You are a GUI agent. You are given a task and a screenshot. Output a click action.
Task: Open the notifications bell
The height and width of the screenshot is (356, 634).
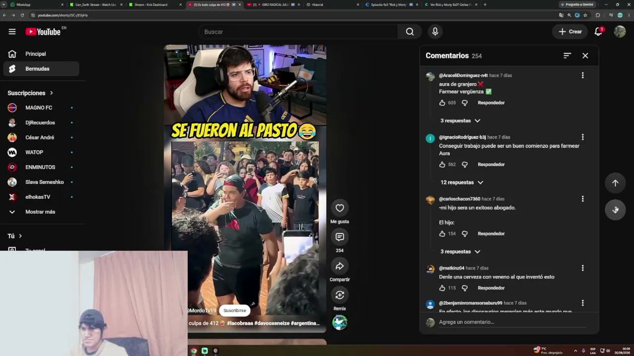point(598,32)
